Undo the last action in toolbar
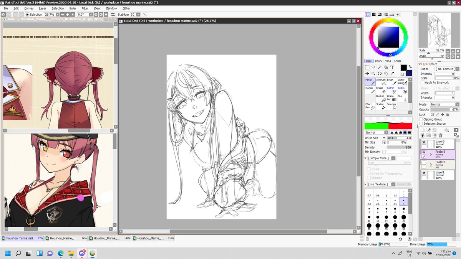 click(3, 14)
